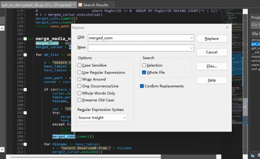Collapse the try block at line 202

click(x=25, y=113)
